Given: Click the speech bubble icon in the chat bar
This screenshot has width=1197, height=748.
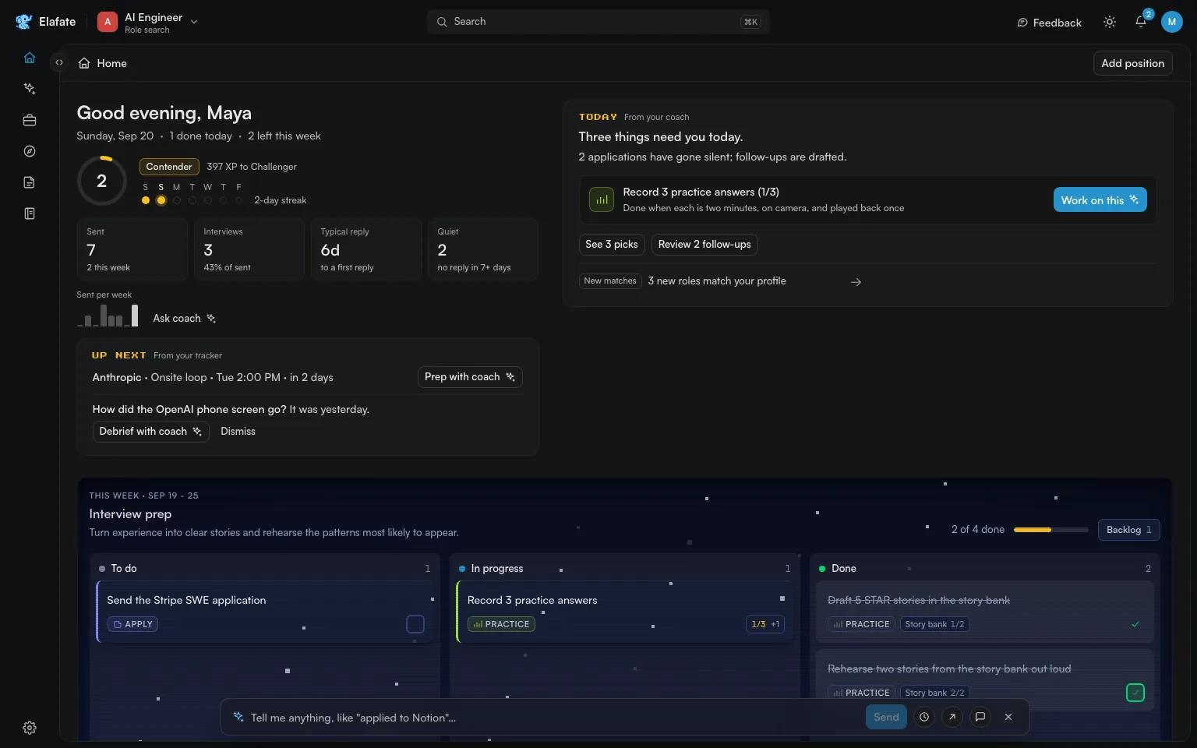Looking at the screenshot, I should coord(980,717).
